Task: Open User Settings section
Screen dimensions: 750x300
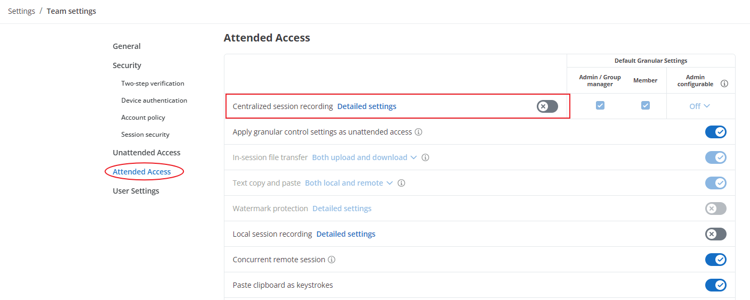Action: coord(136,191)
